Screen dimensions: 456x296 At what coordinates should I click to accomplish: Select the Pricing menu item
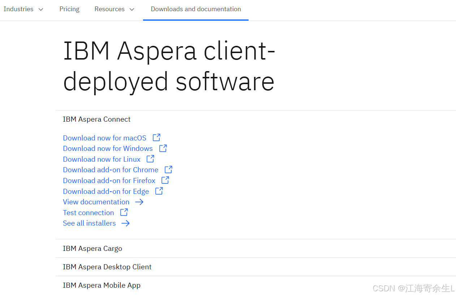69,9
